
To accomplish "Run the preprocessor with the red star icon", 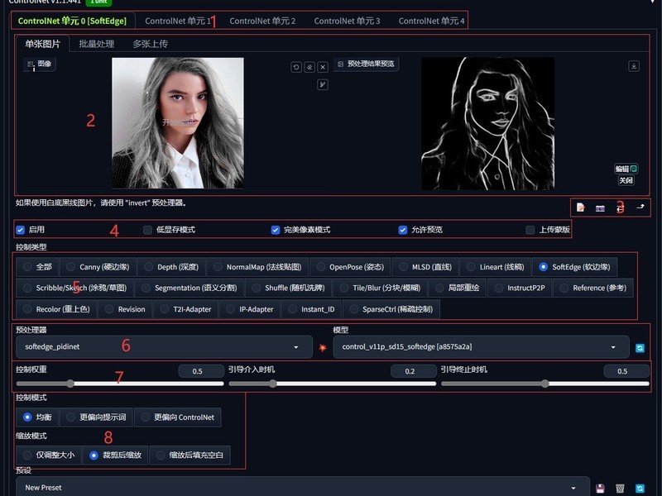I will point(323,347).
